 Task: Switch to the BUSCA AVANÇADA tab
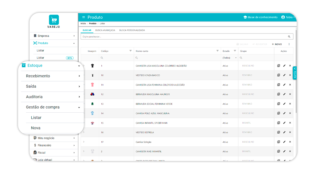pyautogui.click(x=105, y=30)
